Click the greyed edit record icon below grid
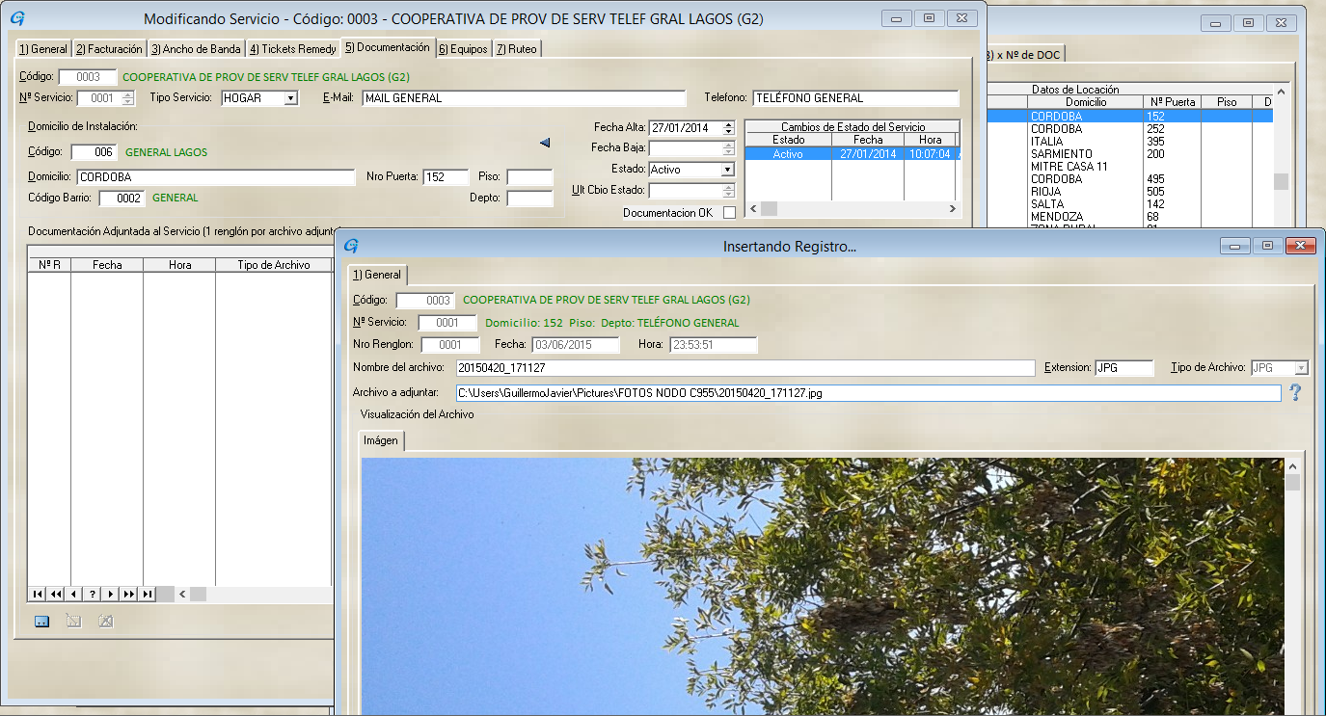Viewport: 1326px width, 716px height. (x=73, y=622)
